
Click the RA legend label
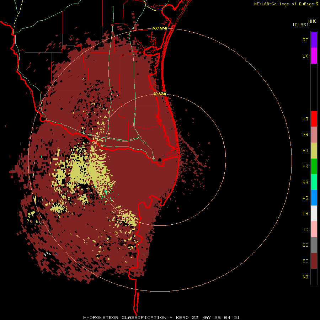coord(305,182)
